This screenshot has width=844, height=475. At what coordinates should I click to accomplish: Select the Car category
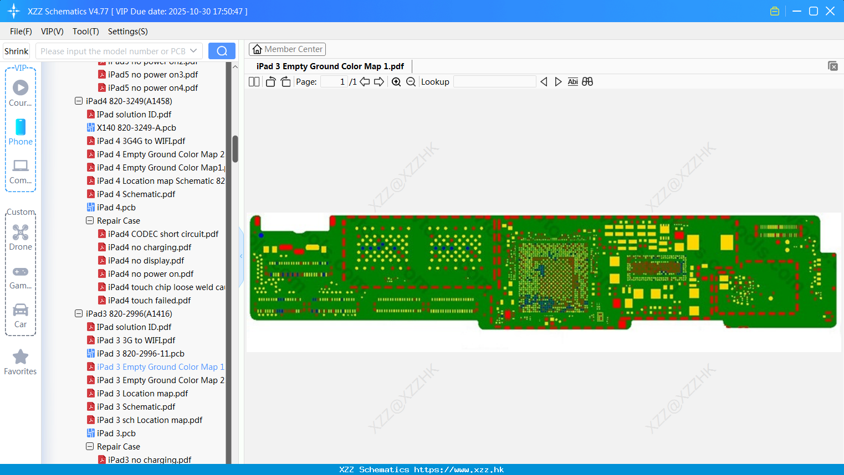click(21, 315)
